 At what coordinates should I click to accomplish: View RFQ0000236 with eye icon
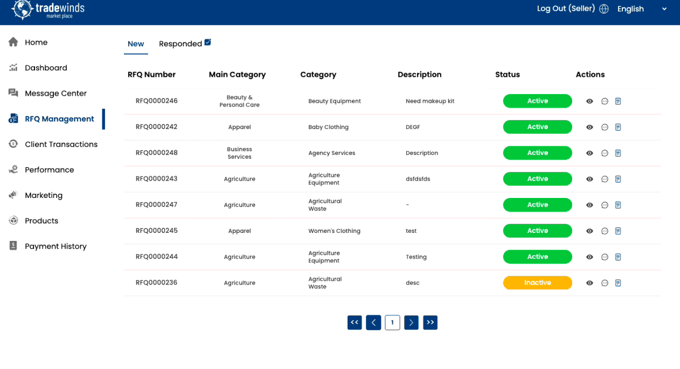(589, 283)
